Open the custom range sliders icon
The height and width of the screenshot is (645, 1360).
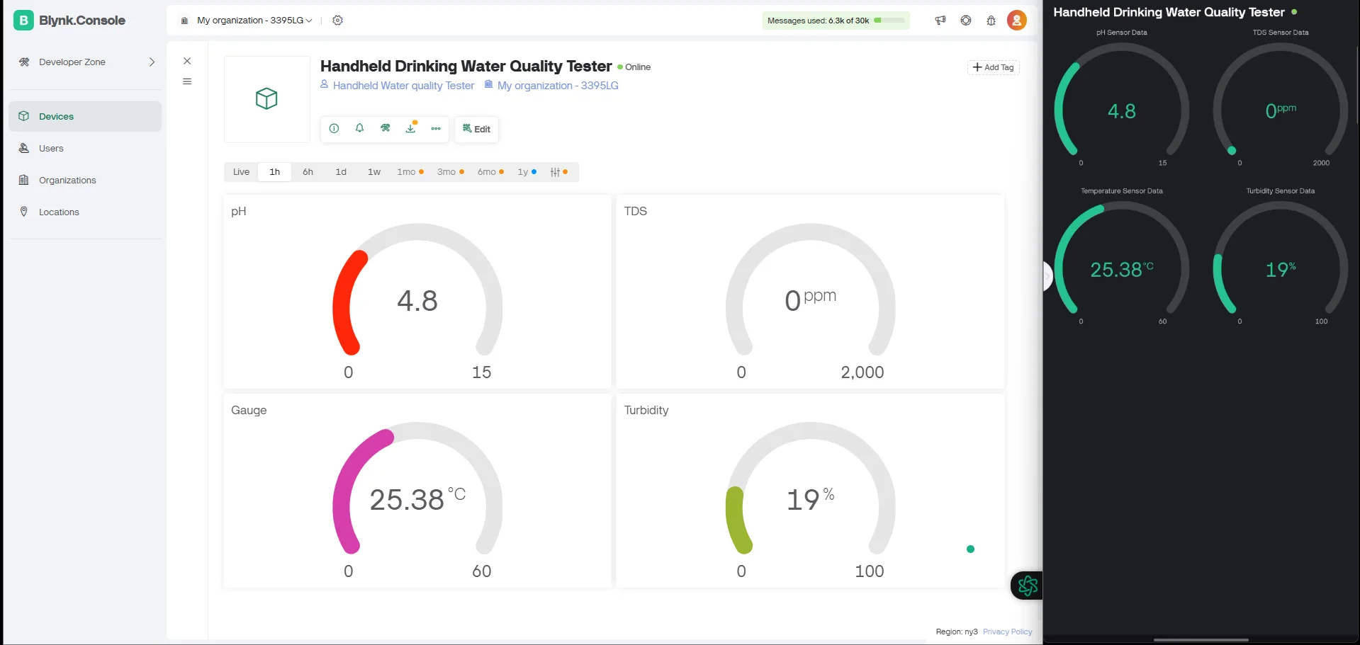[x=559, y=172]
